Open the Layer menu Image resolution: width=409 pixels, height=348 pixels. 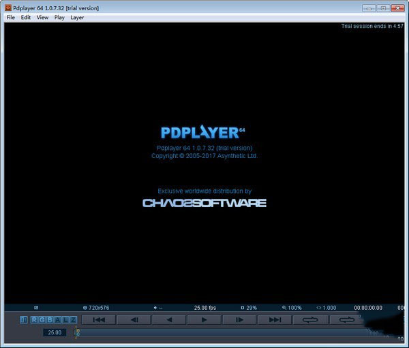[77, 17]
